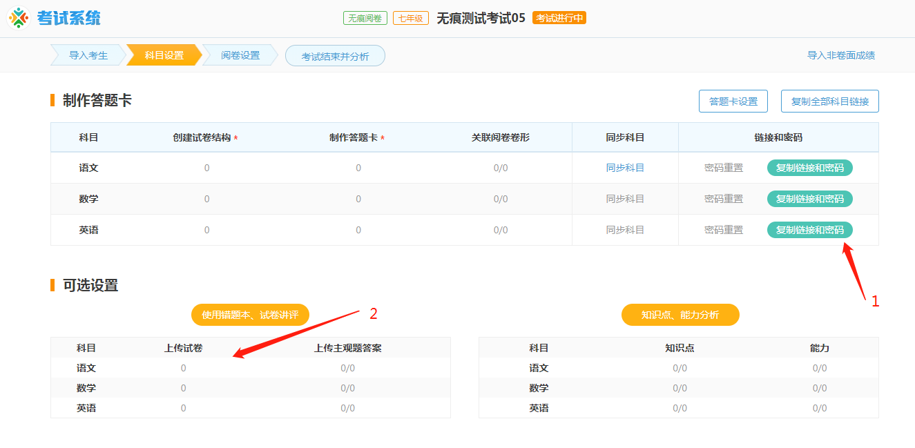Screen dimensions: 915x448
Task: Click 上传试卷 count for 数学
Action: tap(183, 388)
